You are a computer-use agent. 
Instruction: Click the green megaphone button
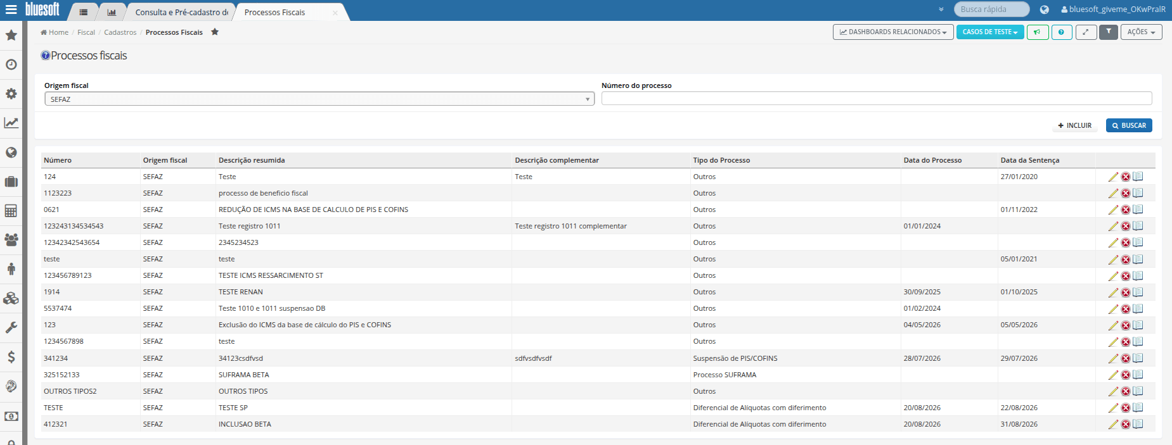coord(1038,32)
